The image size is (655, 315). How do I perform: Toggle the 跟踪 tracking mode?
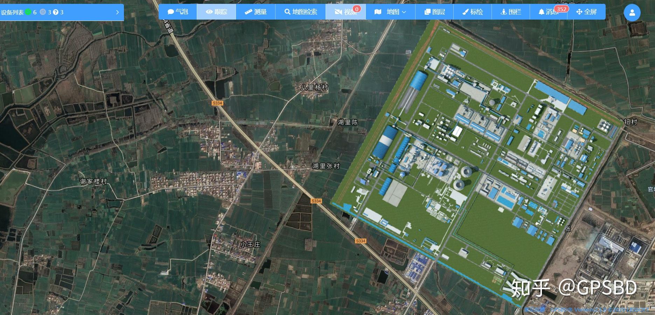click(x=216, y=12)
